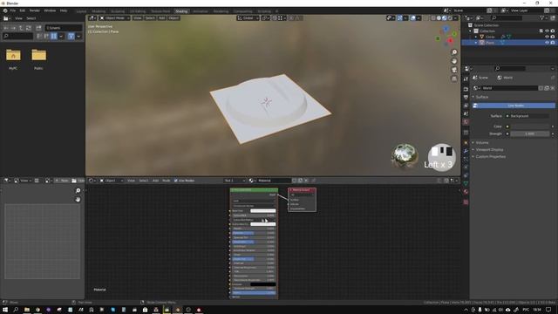Open the File menu

[x=13, y=10]
